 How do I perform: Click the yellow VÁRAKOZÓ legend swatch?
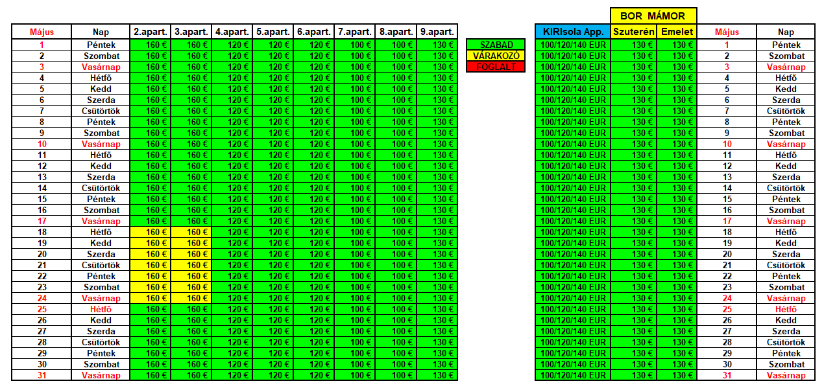[495, 56]
